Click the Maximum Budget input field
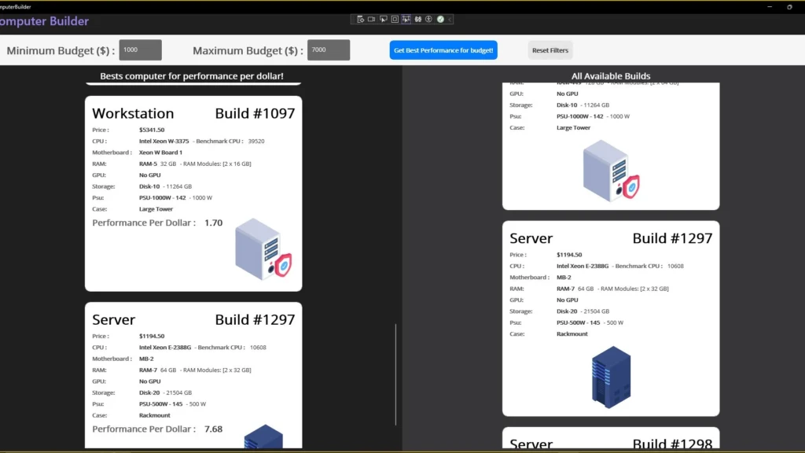Screen dimensions: 805x453 pos(328,50)
